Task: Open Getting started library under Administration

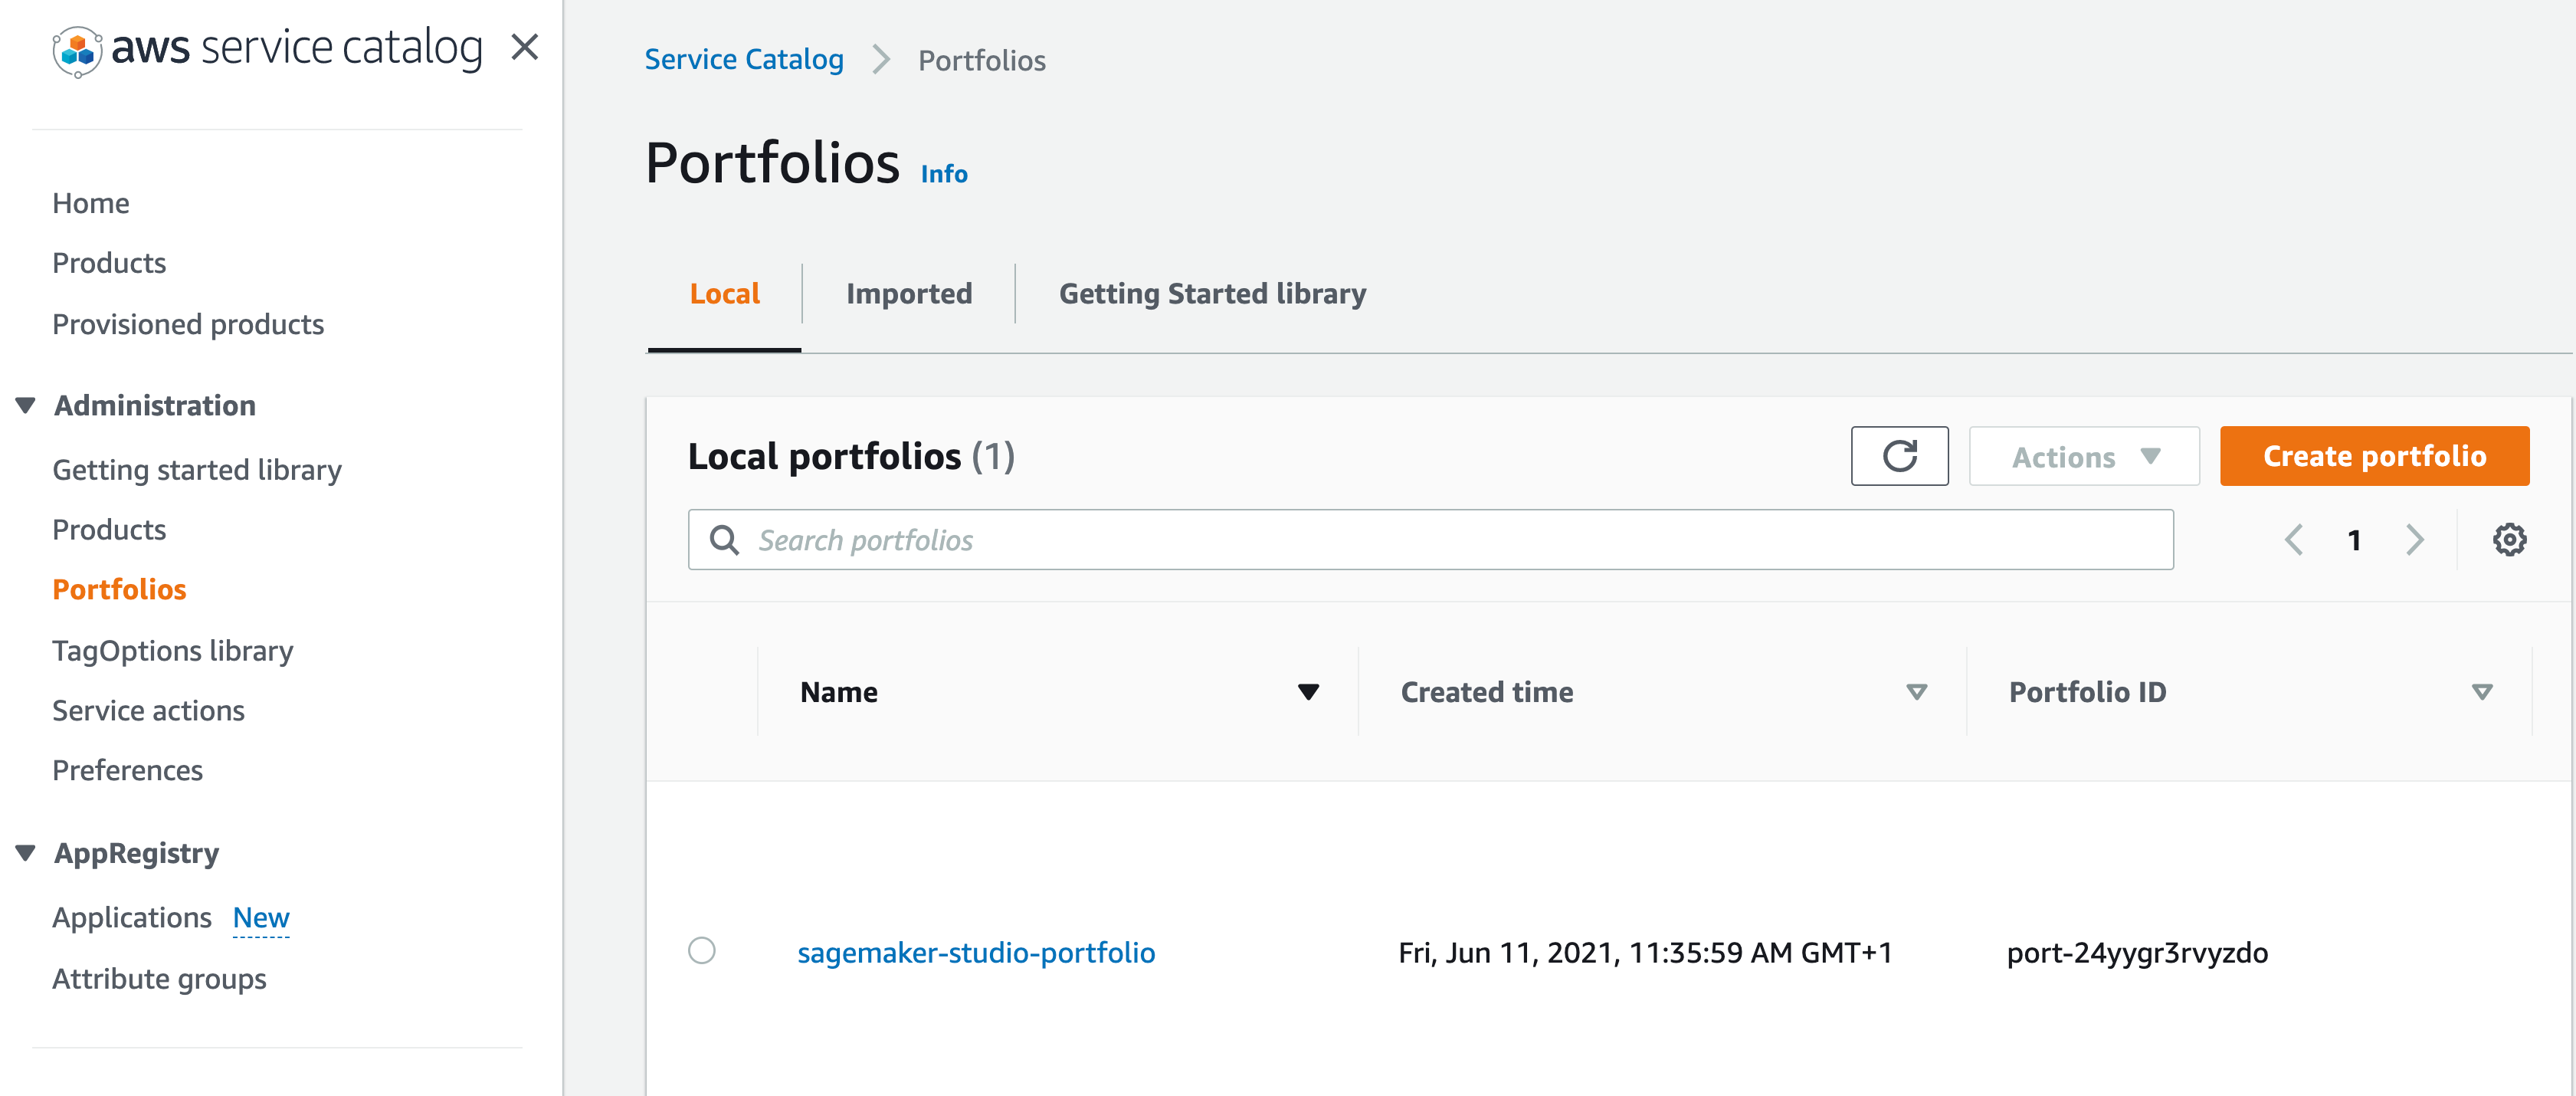Action: pyautogui.click(x=197, y=470)
